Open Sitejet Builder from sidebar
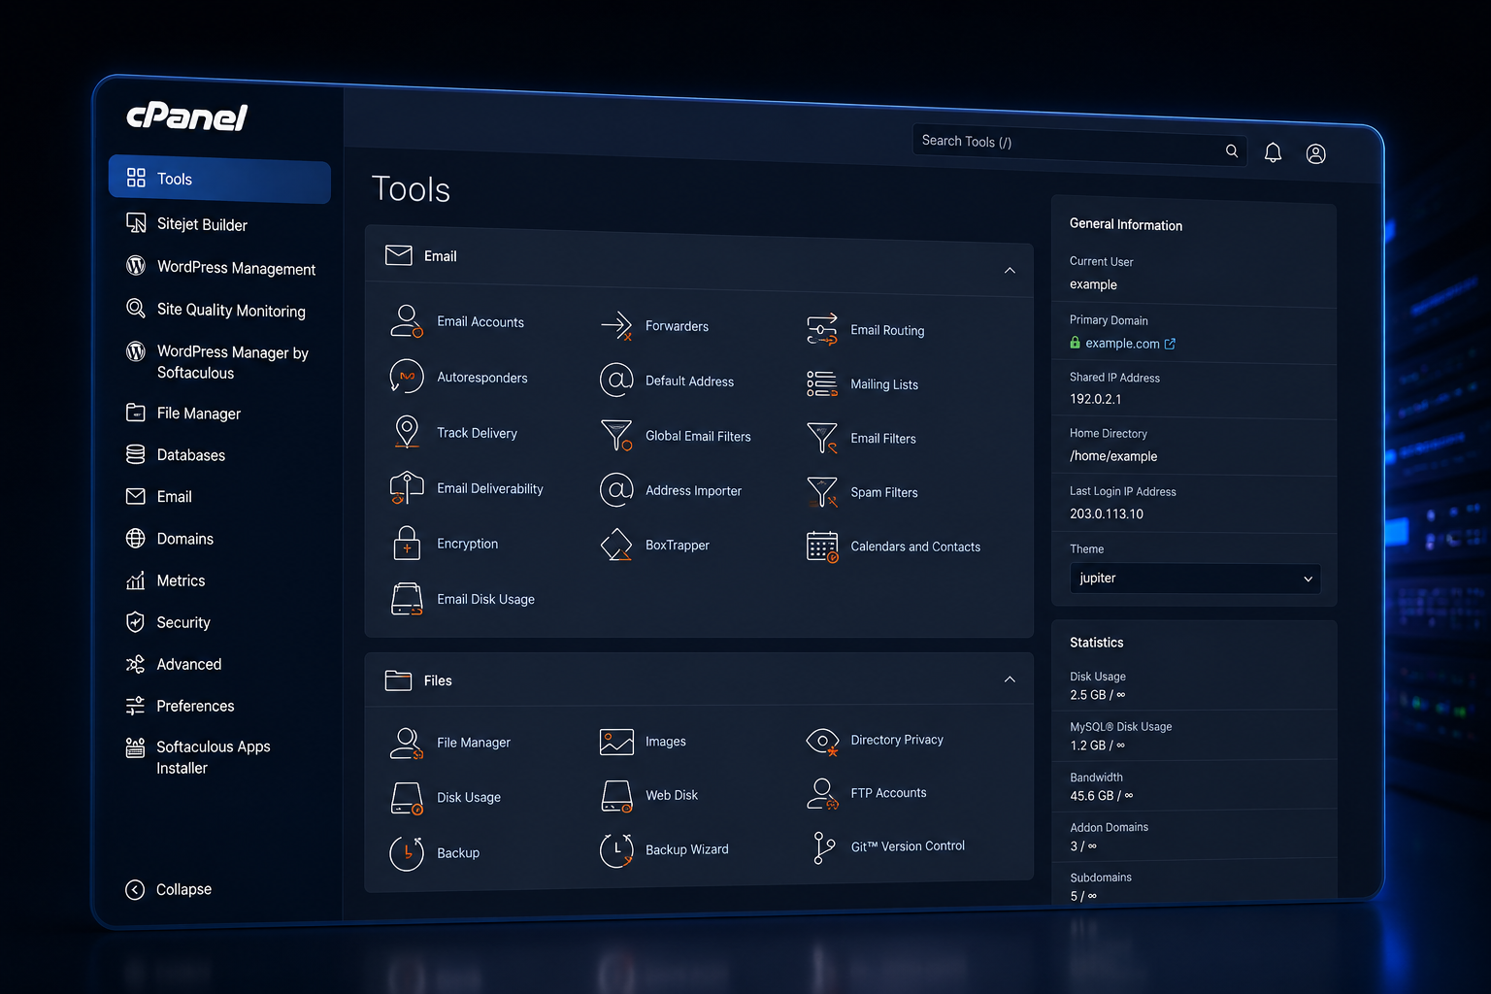Viewport: 1491px width, 994px height. pos(186,223)
